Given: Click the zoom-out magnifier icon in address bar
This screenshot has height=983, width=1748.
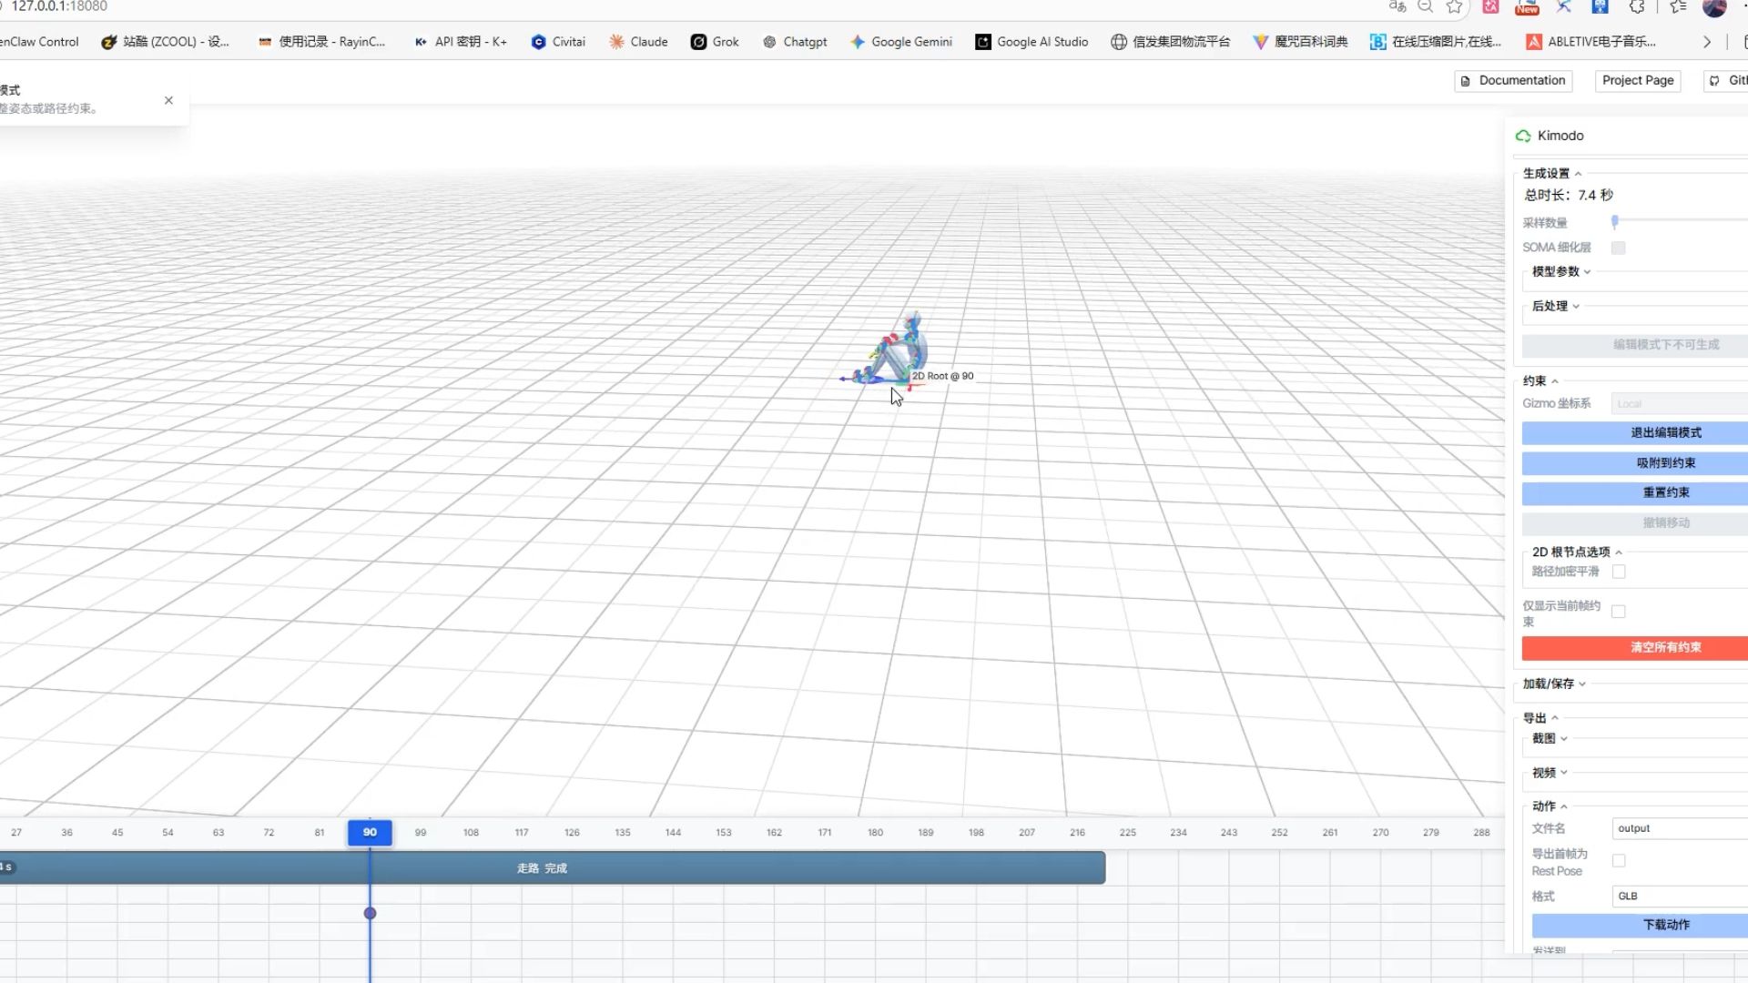Looking at the screenshot, I should (1426, 7).
